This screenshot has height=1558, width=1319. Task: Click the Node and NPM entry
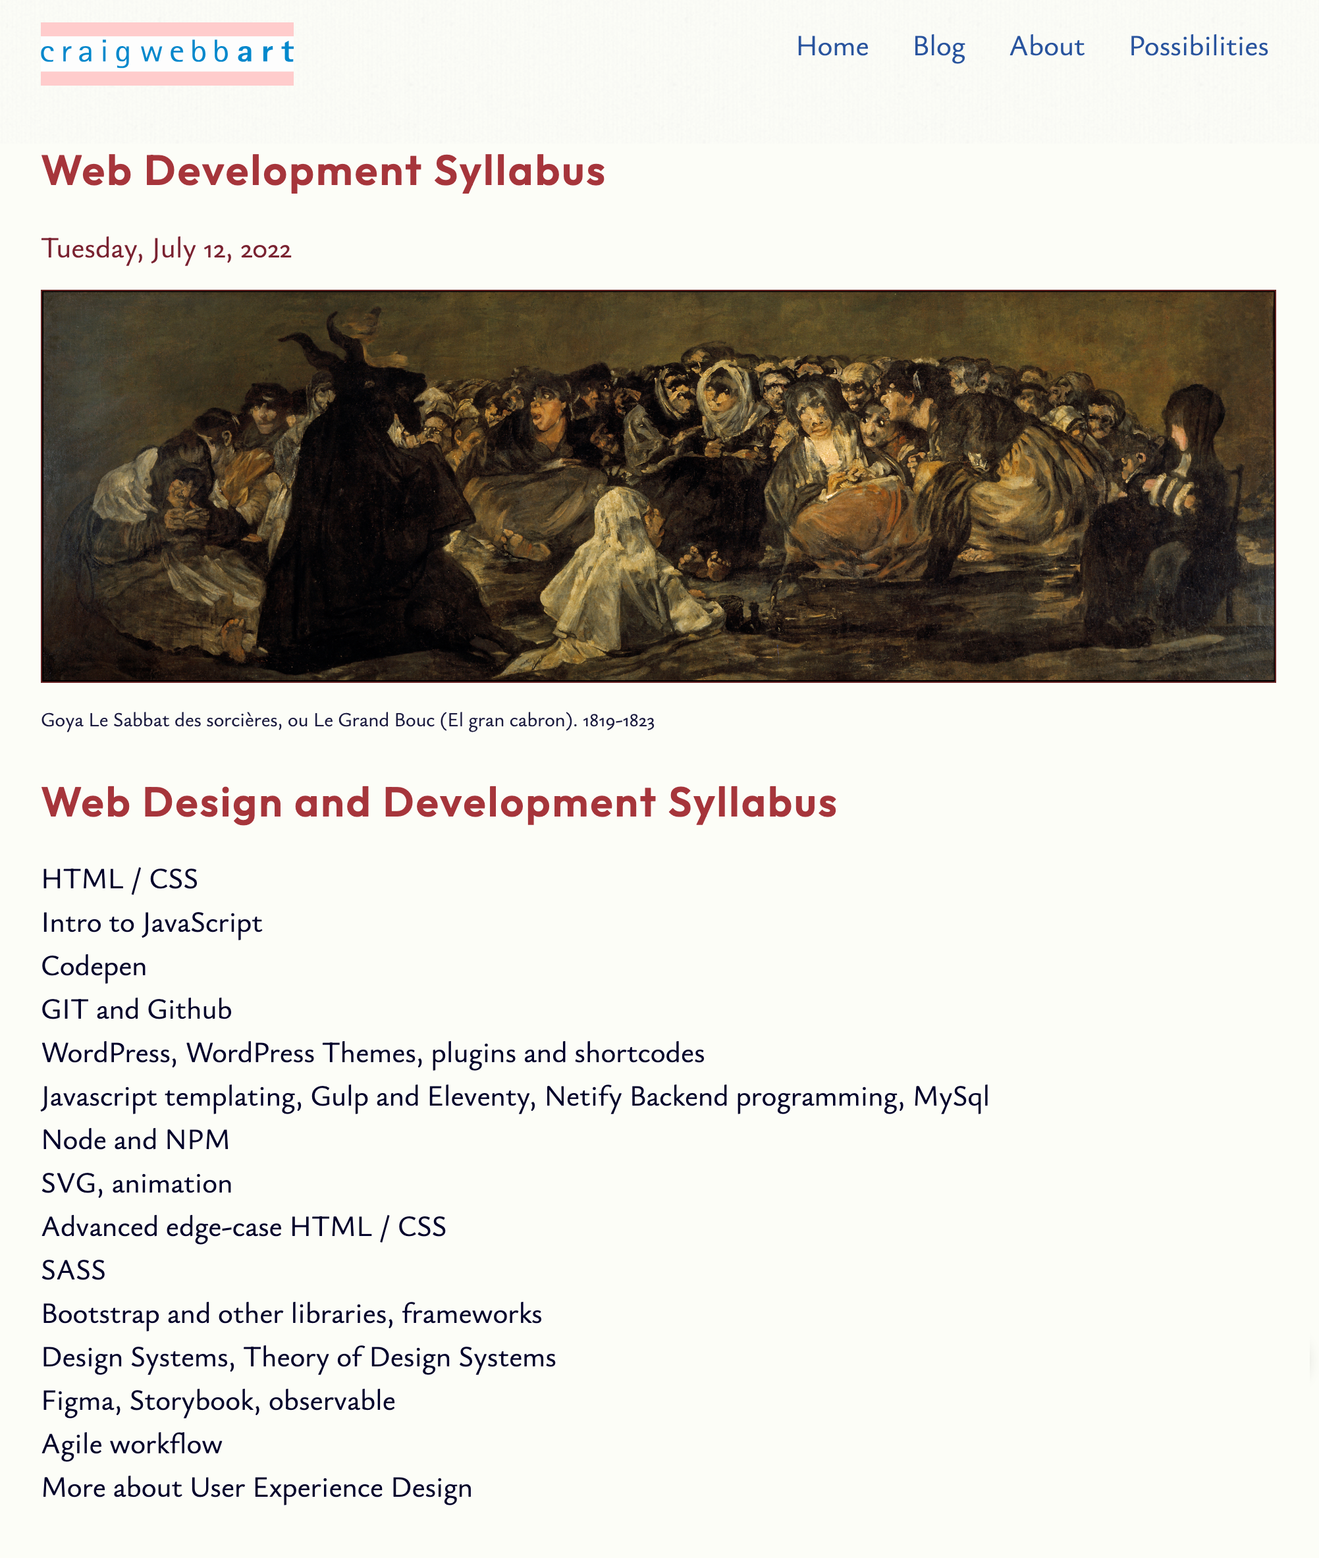[136, 1140]
